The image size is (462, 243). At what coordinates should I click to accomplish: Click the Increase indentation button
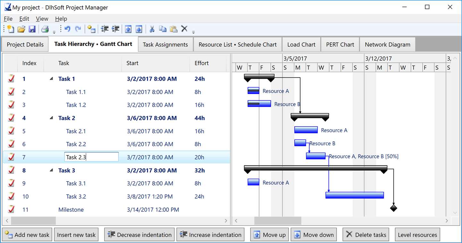(210, 235)
